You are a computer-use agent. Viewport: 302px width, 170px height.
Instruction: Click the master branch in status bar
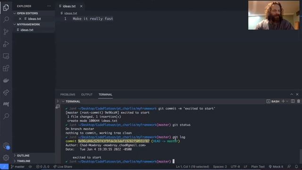point(17,167)
